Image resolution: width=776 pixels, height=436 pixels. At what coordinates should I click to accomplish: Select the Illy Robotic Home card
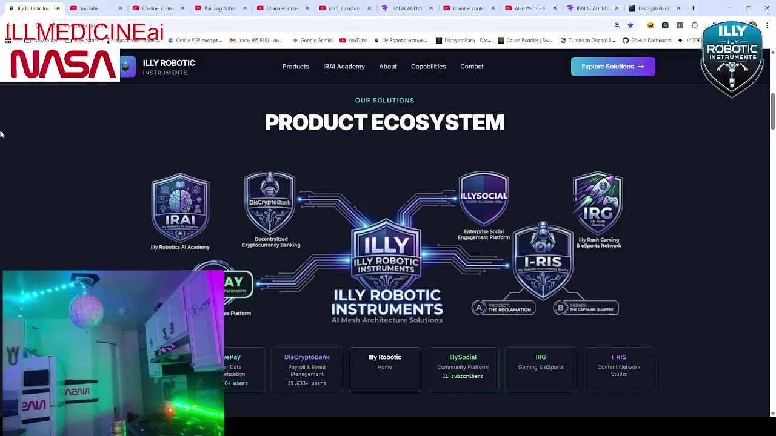[x=385, y=369]
